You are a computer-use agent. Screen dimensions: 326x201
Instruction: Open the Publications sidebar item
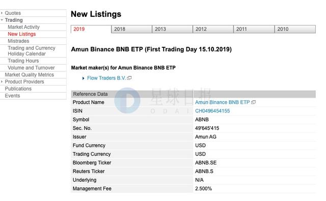click(18, 89)
